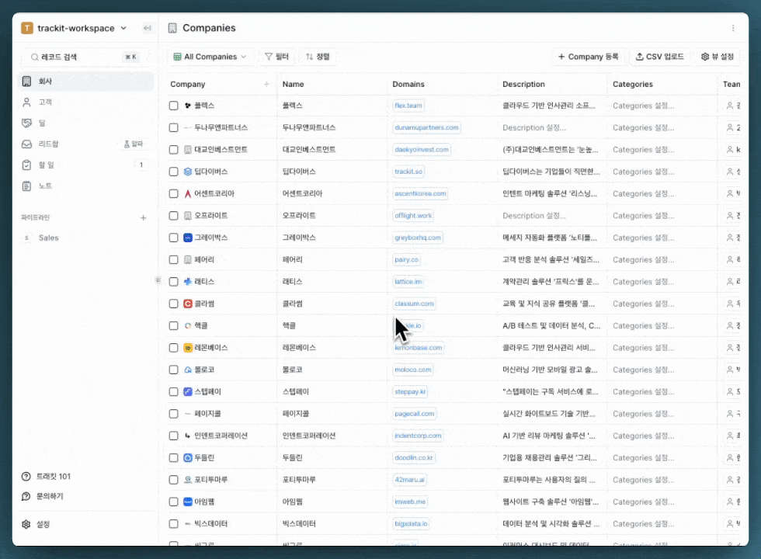
Task: Tick the 대교인베스트먼트 row checkbox
Action: click(x=173, y=149)
